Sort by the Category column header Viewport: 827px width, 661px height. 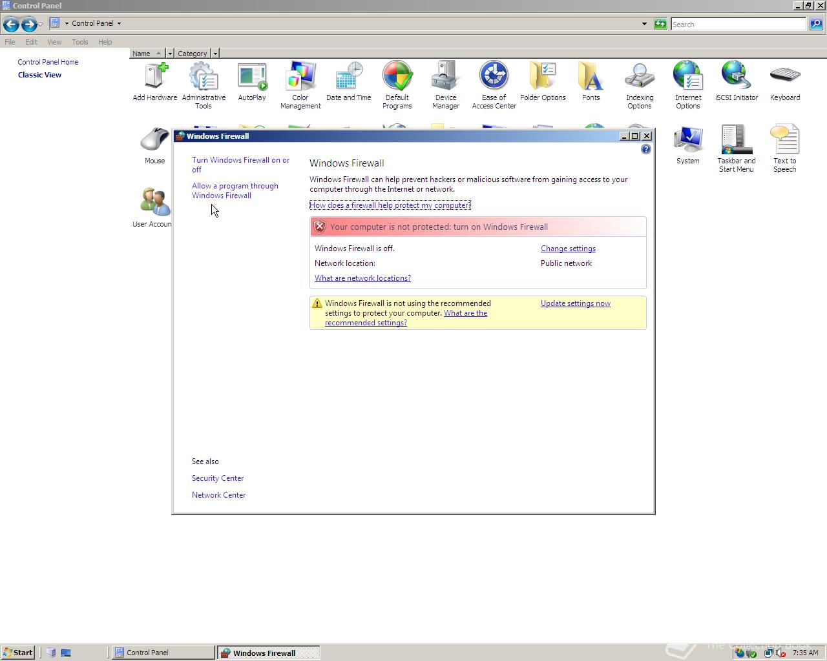point(193,54)
